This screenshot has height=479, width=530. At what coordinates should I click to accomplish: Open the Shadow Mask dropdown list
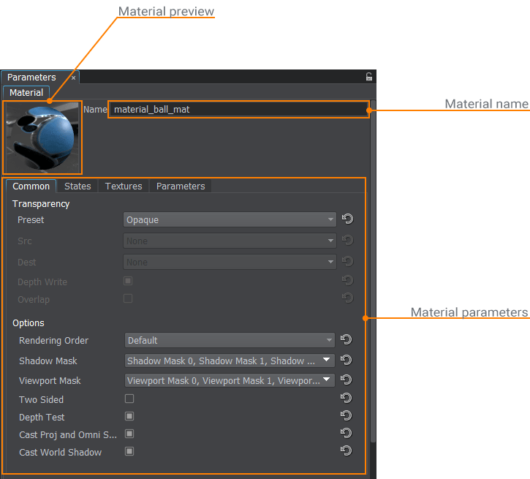coord(230,361)
